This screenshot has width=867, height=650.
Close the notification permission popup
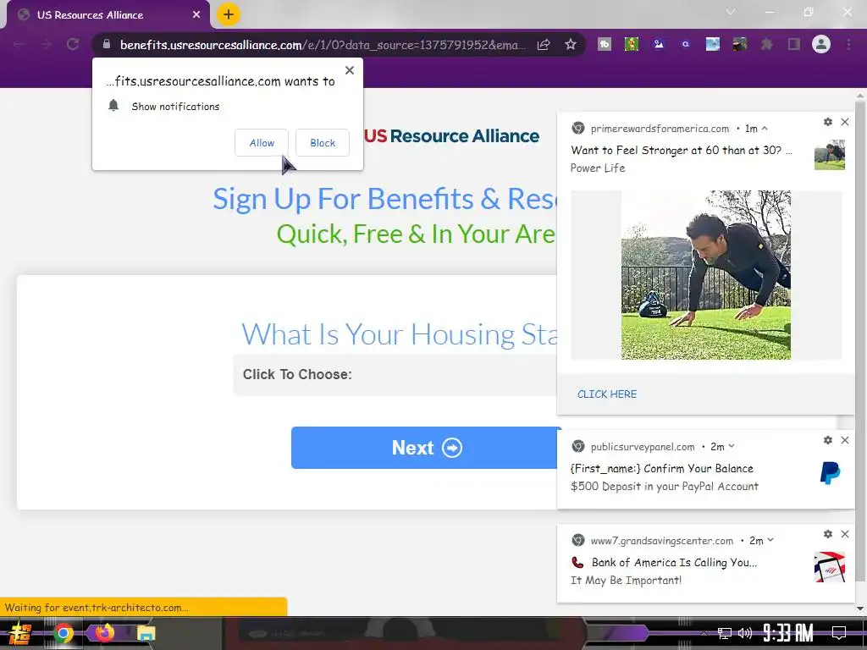(350, 70)
